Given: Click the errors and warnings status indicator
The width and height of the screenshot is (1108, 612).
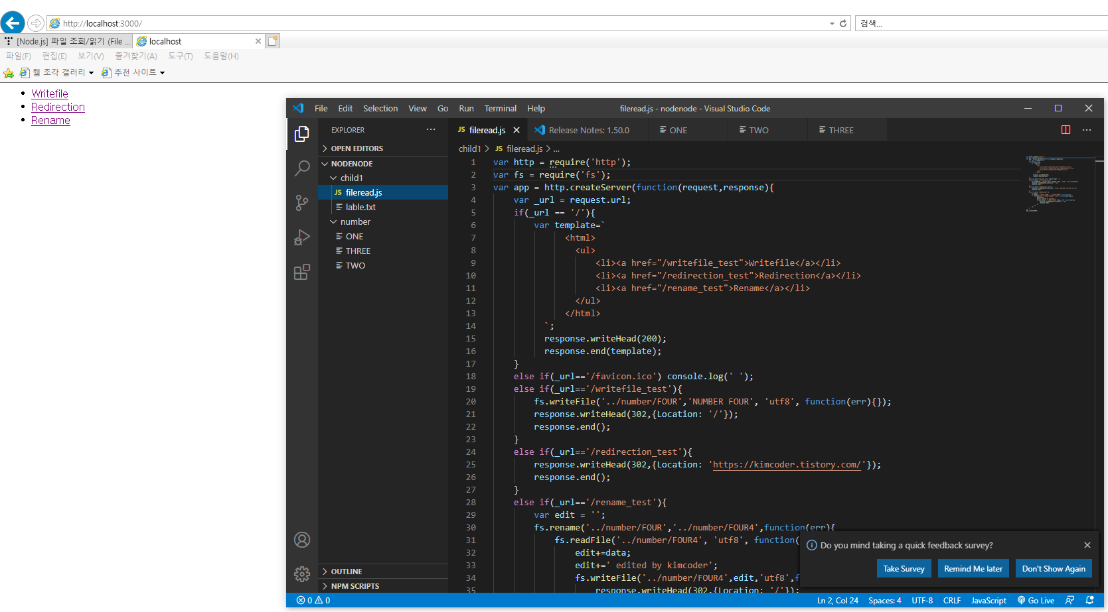Looking at the screenshot, I should (x=313, y=600).
